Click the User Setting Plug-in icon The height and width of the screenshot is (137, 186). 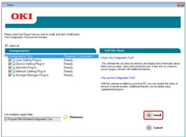[x=13, y=60]
